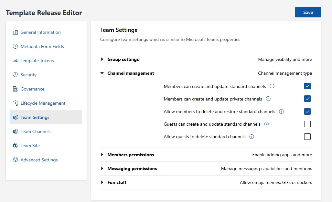The width and height of the screenshot is (332, 202).
Task: Collapse the Channel management section arrow
Action: (x=102, y=73)
